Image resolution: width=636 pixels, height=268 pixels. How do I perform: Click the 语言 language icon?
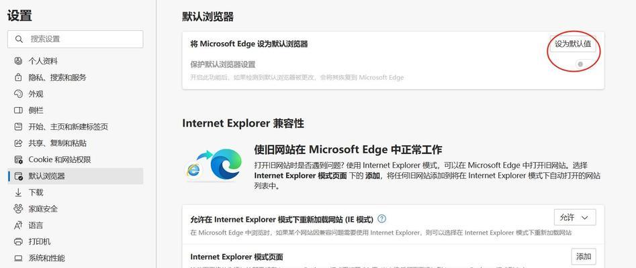(x=18, y=226)
